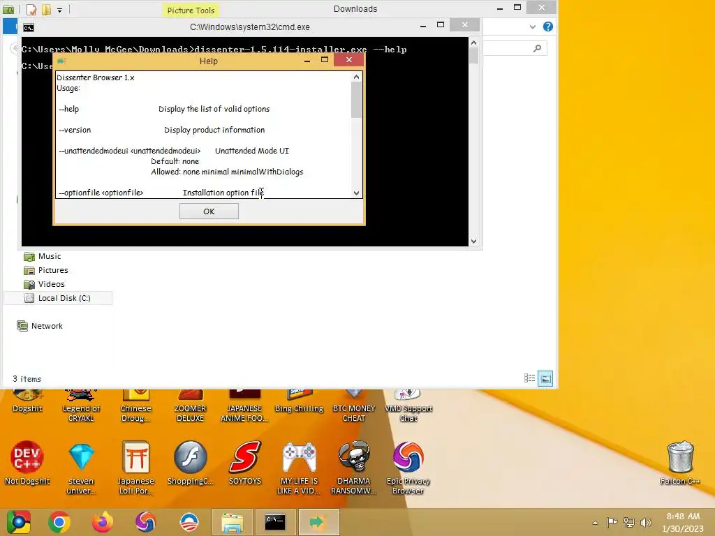Click the Help dialog scrollbar thumb
715x536 pixels.
click(x=356, y=100)
